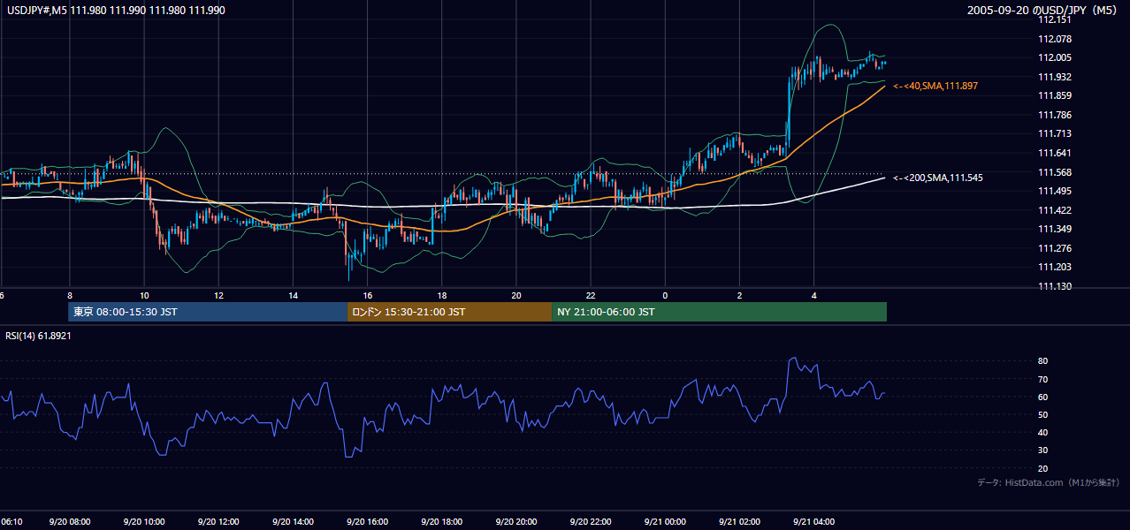Screen dimensions: 1130x530
Task: Click the 9/20 08:00 time label
Action: [x=69, y=522]
